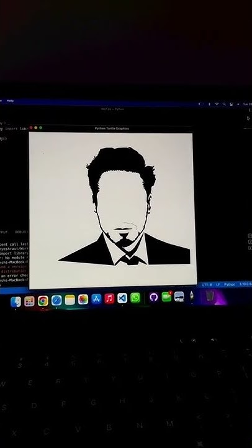Open Finder from the dock
252x448 pixels.
pos(16,302)
